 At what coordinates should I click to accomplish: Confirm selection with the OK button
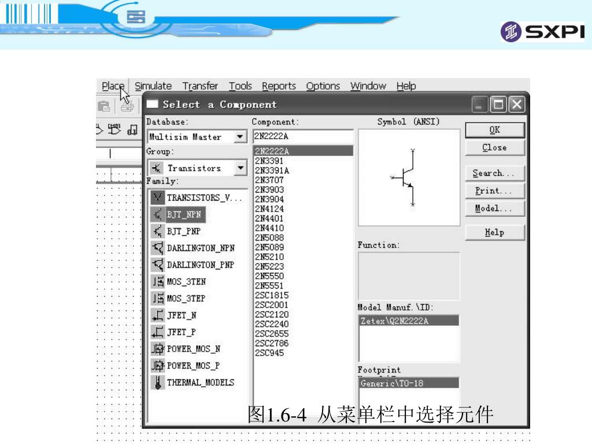[x=495, y=130]
